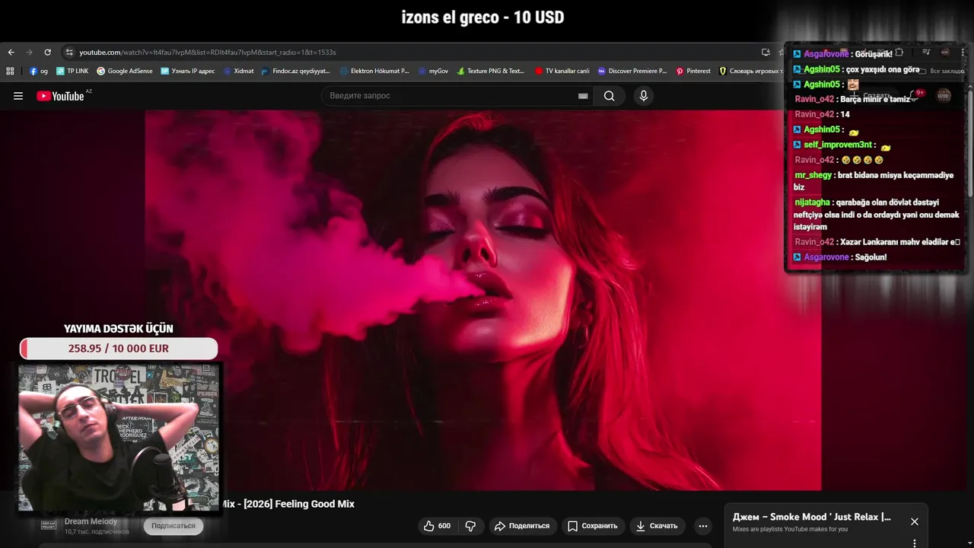Open the YouTube account avatar menu
Viewport: 974px width, 548px height.
pos(944,95)
